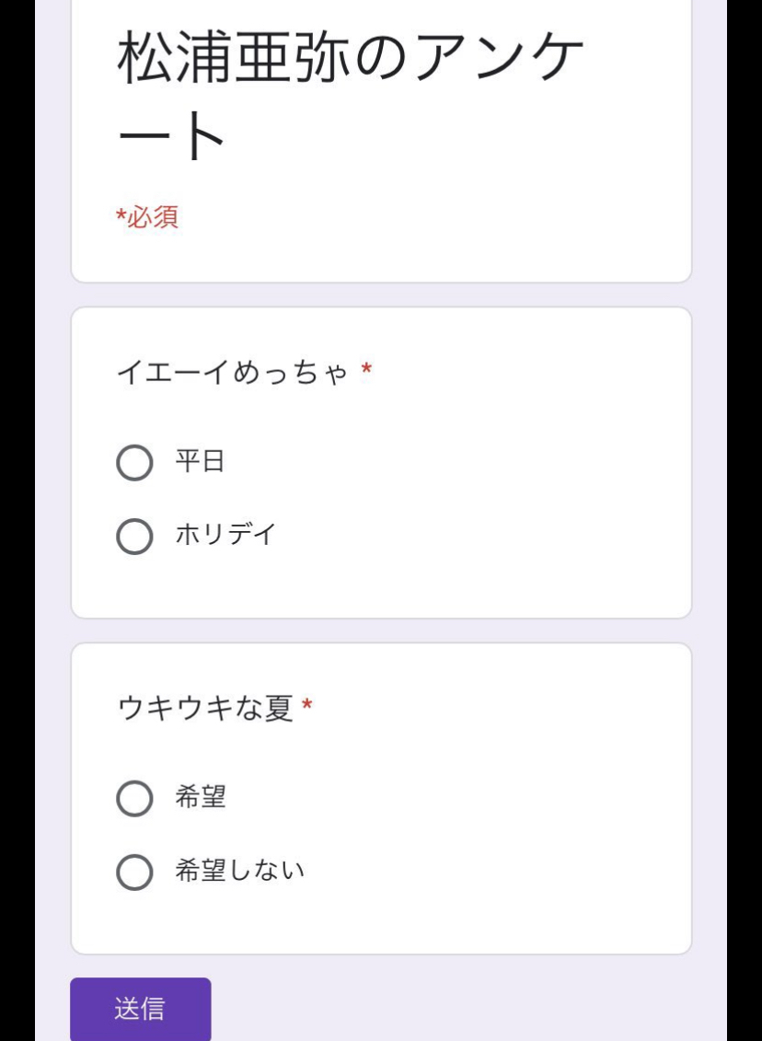Click the 希望 option label text
Screen dimensions: 762x1041
[x=201, y=797]
